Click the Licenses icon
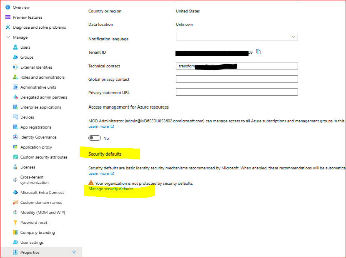Image resolution: width=346 pixels, height=258 pixels. point(15,167)
